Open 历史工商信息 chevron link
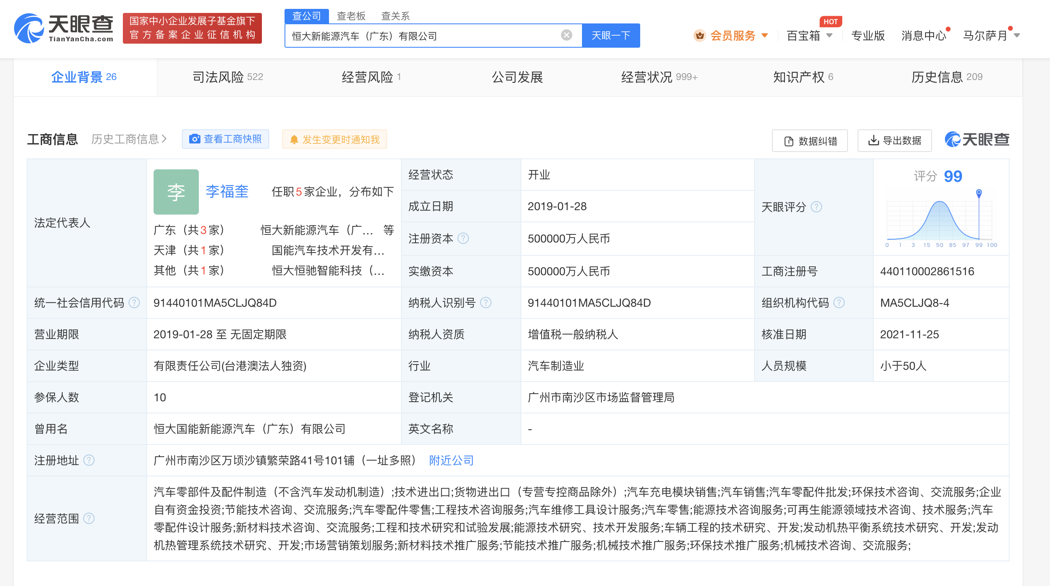 pos(129,139)
